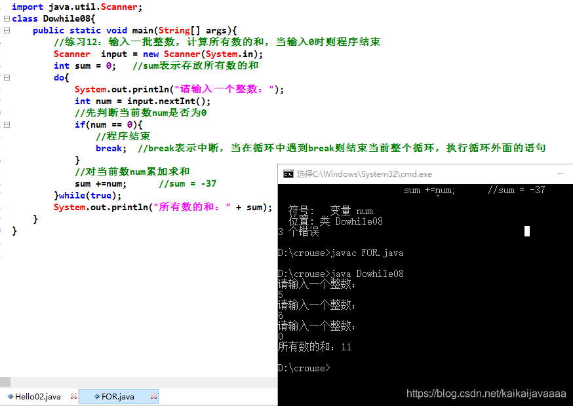Click the last 'D:\crouse>' prompt in cmd
573x406 pixels.
304,368
